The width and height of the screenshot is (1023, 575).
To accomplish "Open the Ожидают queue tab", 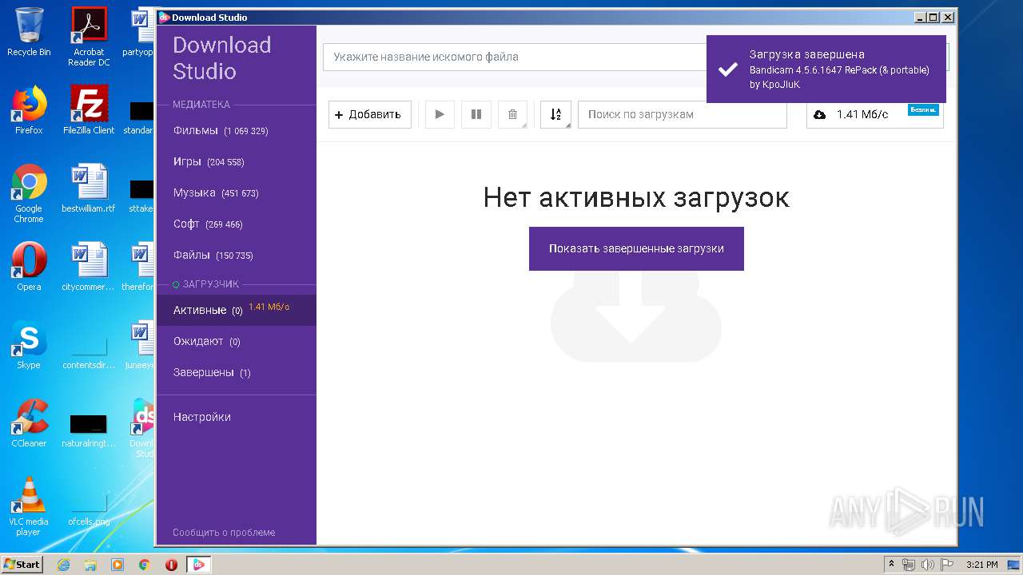I will (x=237, y=341).
